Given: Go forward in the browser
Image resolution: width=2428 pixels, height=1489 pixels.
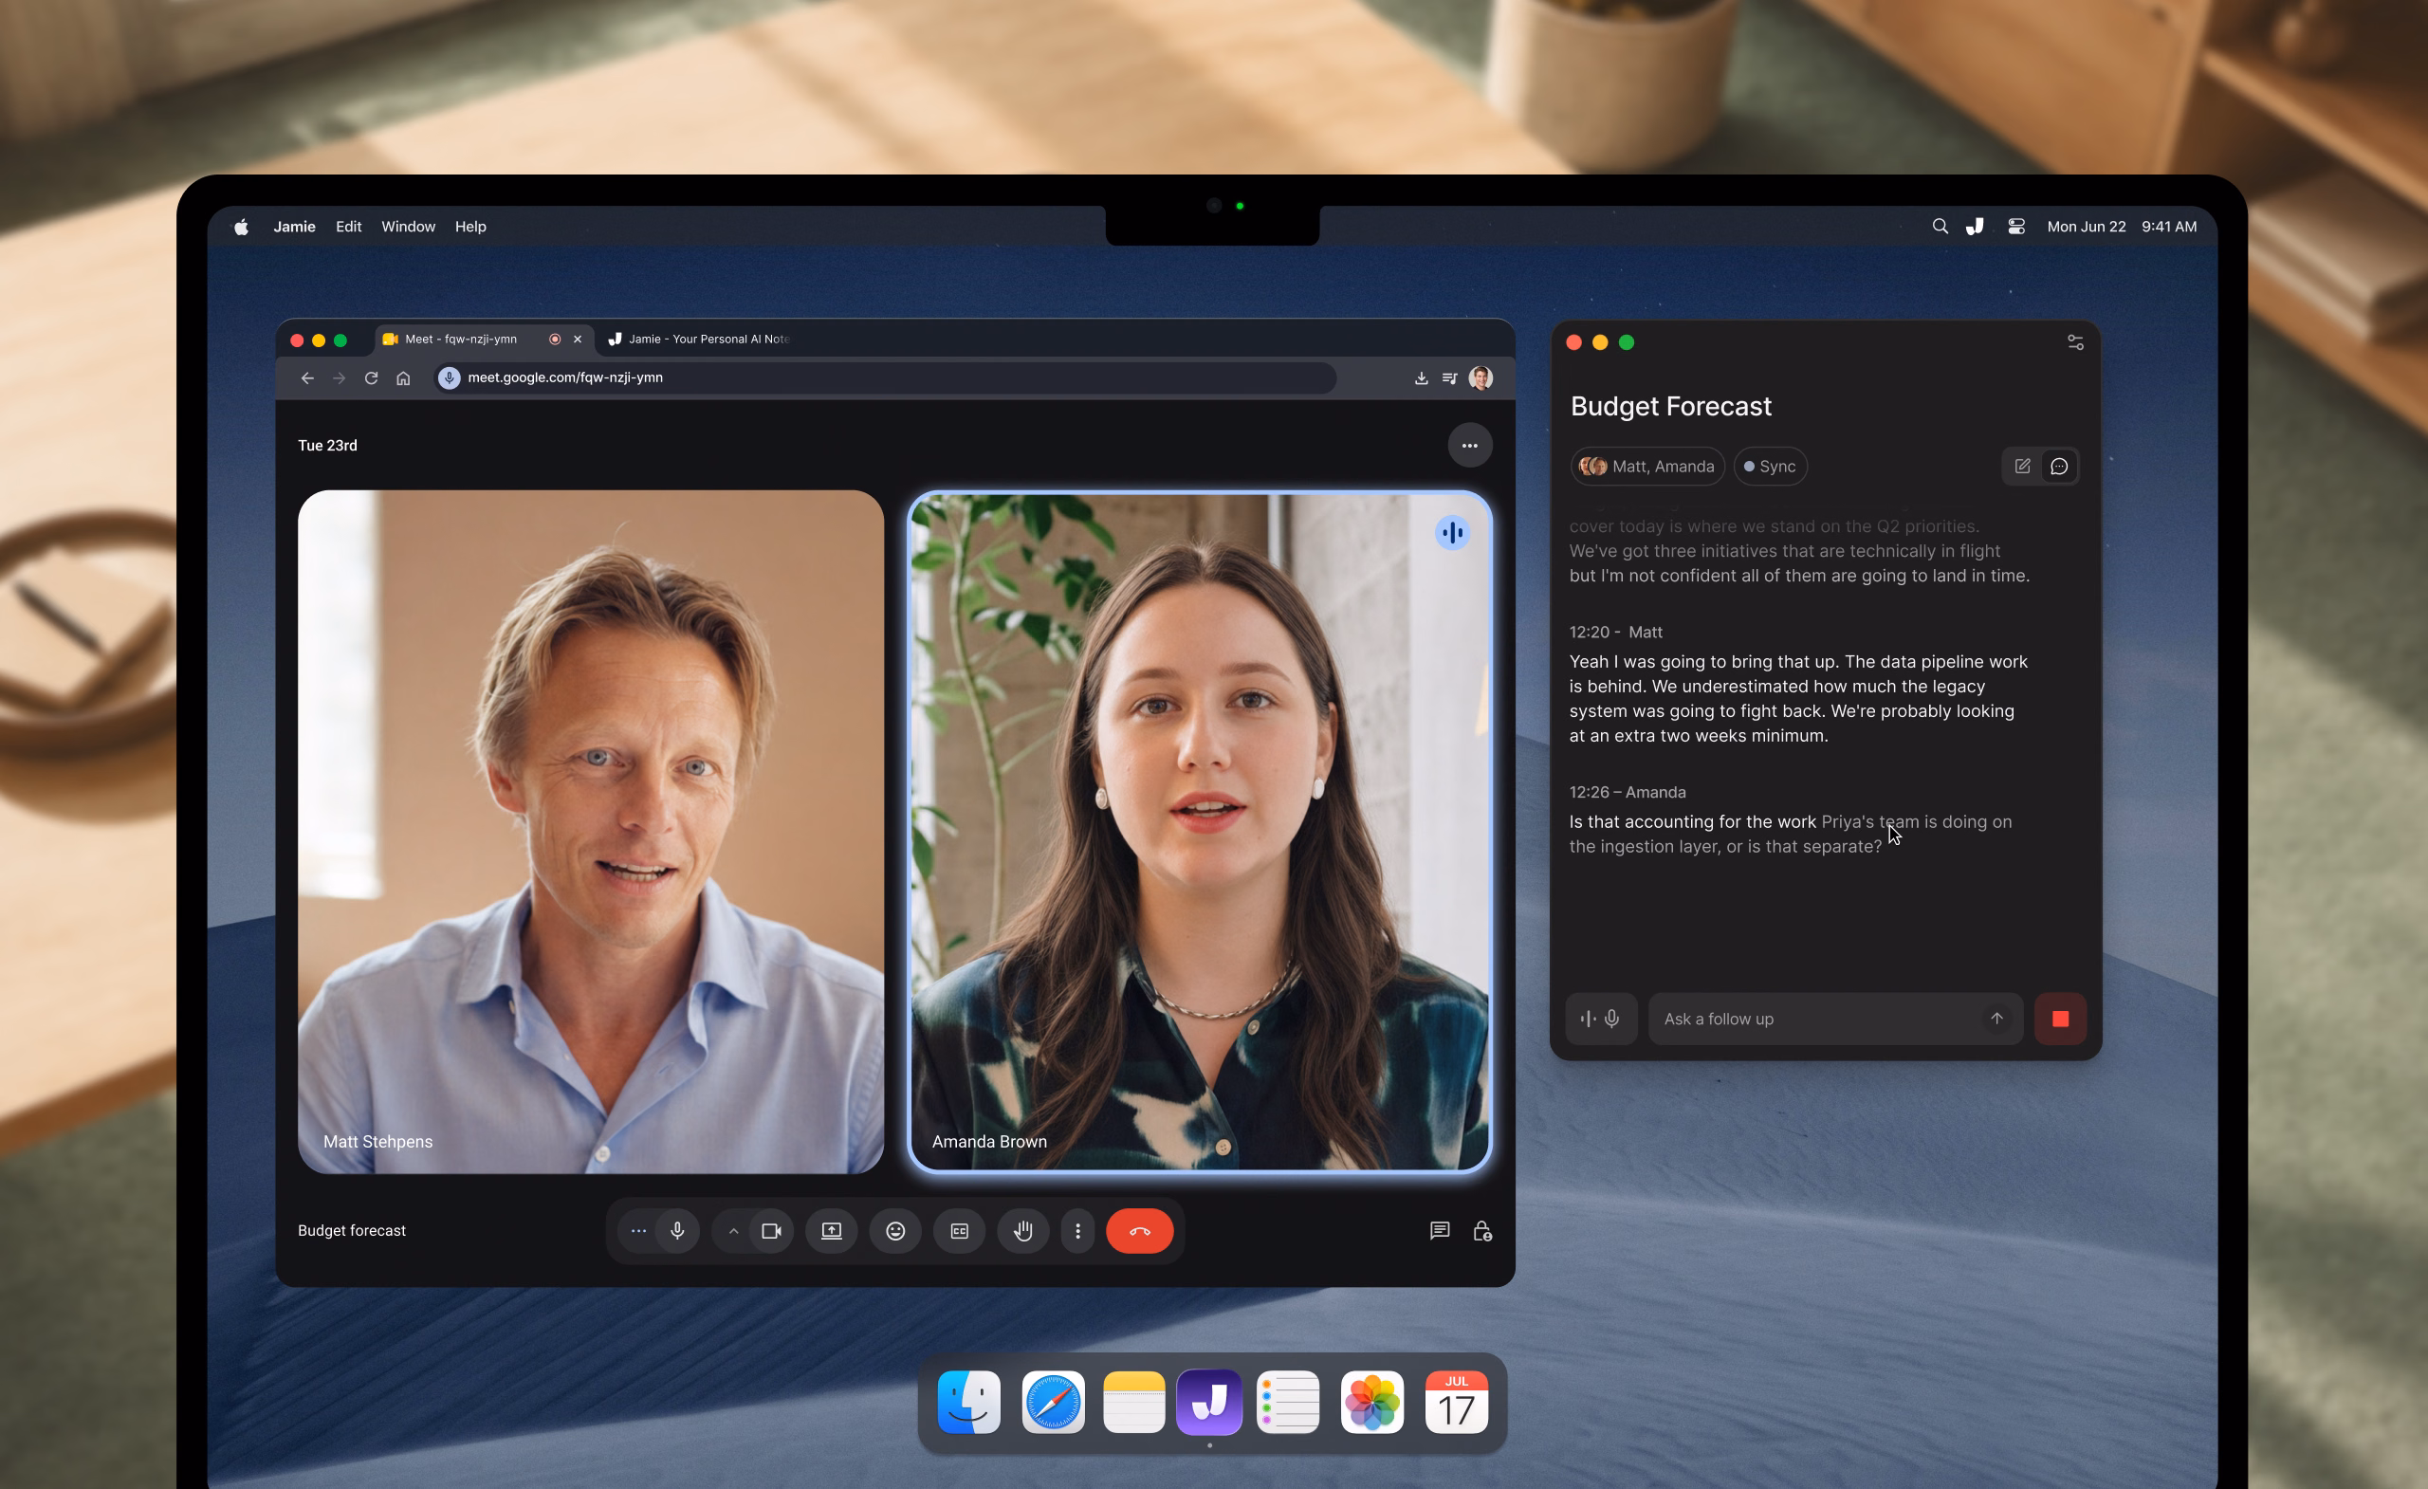Looking at the screenshot, I should 339,378.
